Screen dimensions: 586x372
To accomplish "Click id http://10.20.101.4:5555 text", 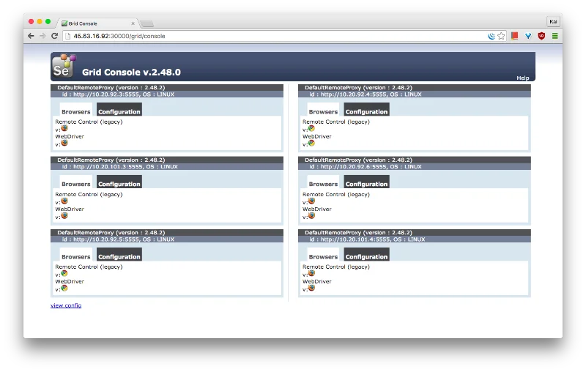I will pyautogui.click(x=367, y=239).
